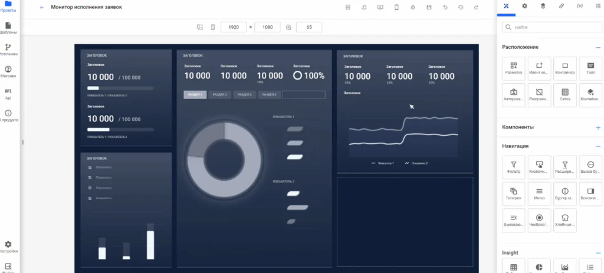
Task: Open the Источники section in sidebar
Action: pyautogui.click(x=8, y=50)
